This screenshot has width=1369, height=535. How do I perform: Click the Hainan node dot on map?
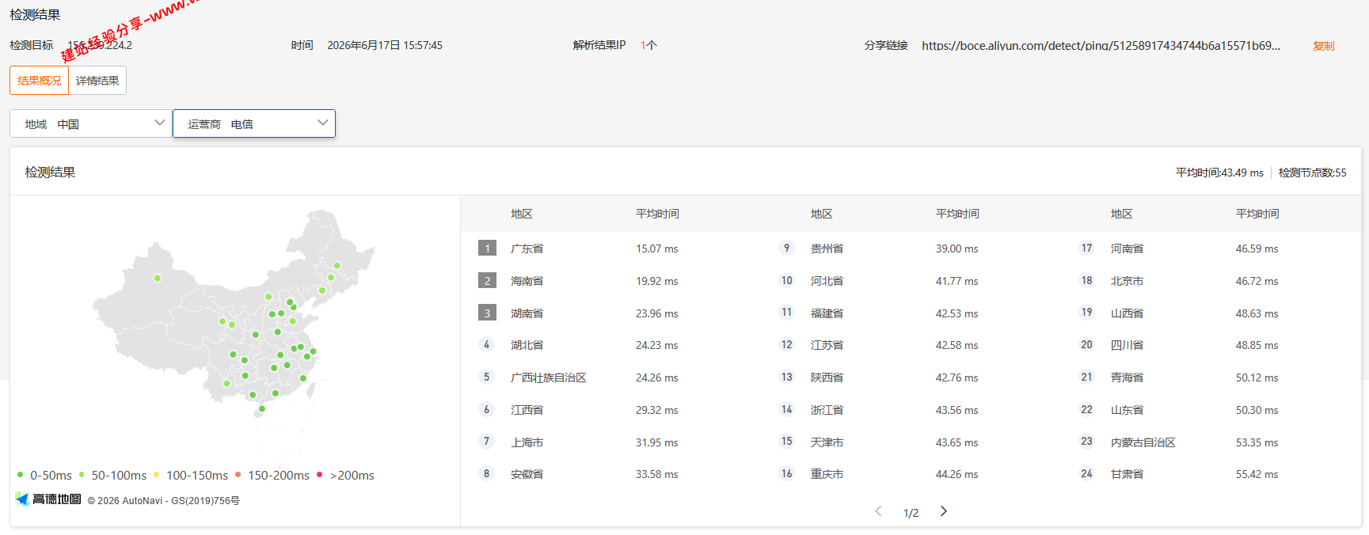pos(262,408)
